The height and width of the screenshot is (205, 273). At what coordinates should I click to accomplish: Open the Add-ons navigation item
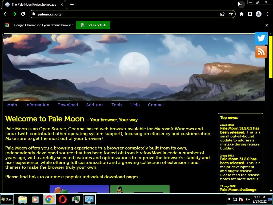(x=95, y=105)
